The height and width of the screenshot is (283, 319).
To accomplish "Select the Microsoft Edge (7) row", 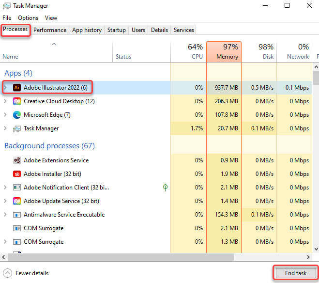I will [x=156, y=115].
